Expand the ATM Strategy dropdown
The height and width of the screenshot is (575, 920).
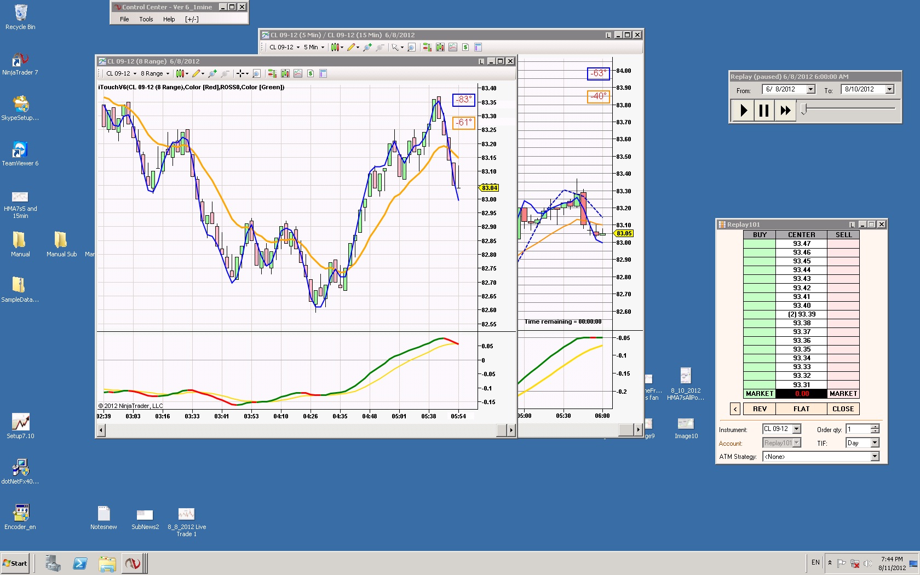click(875, 457)
